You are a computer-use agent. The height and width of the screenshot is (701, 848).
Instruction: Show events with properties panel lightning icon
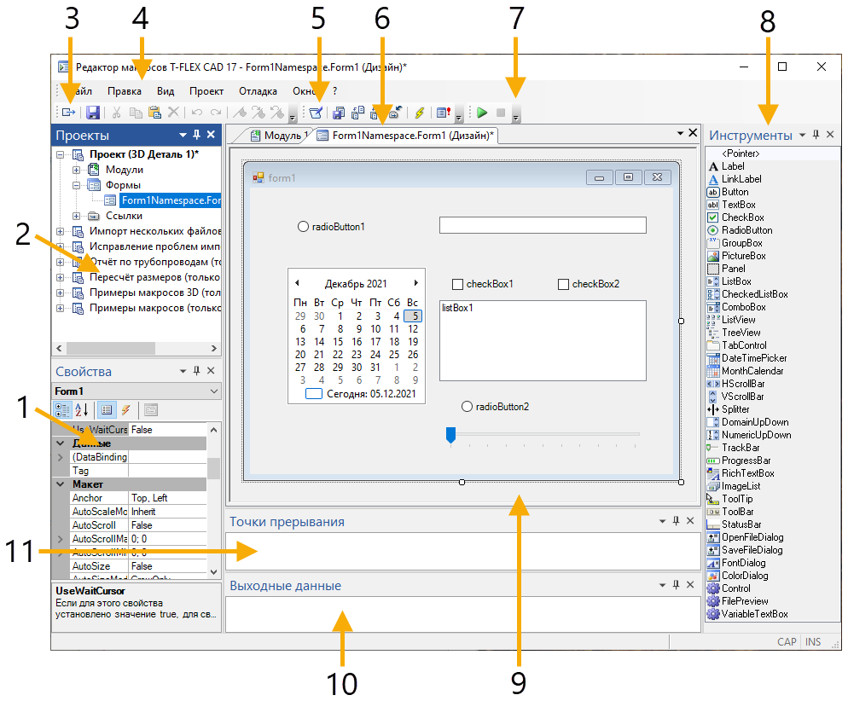(x=125, y=409)
